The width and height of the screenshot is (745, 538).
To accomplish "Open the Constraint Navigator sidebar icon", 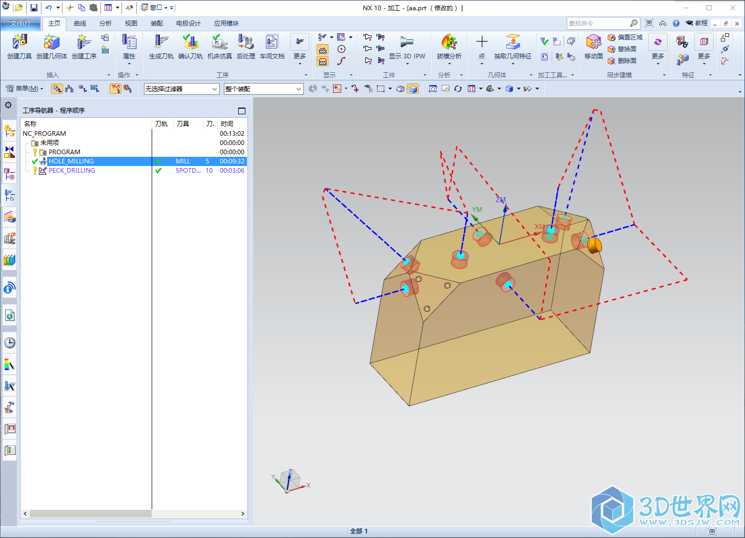I will click(x=9, y=152).
